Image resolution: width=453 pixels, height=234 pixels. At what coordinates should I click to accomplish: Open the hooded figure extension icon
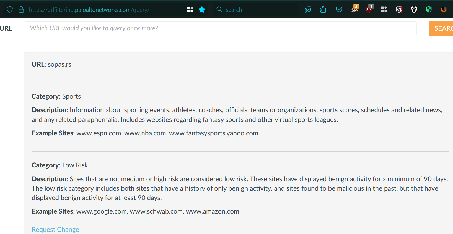point(414,10)
